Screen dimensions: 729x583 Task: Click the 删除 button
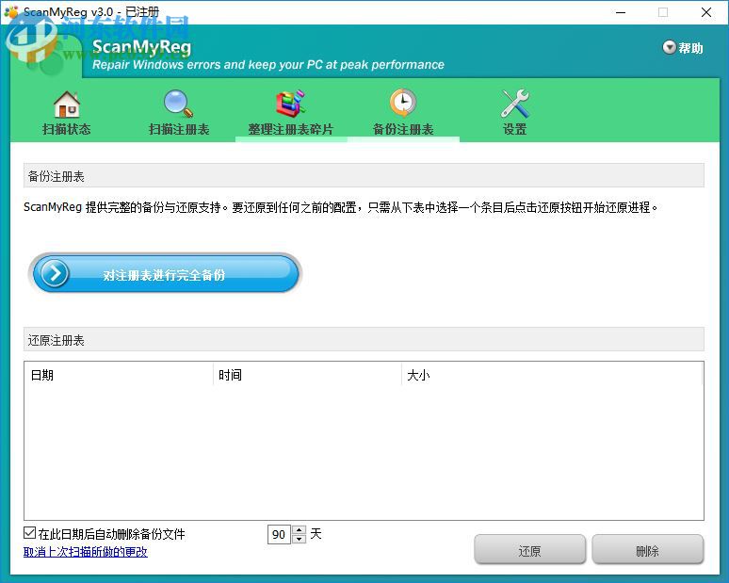(648, 550)
